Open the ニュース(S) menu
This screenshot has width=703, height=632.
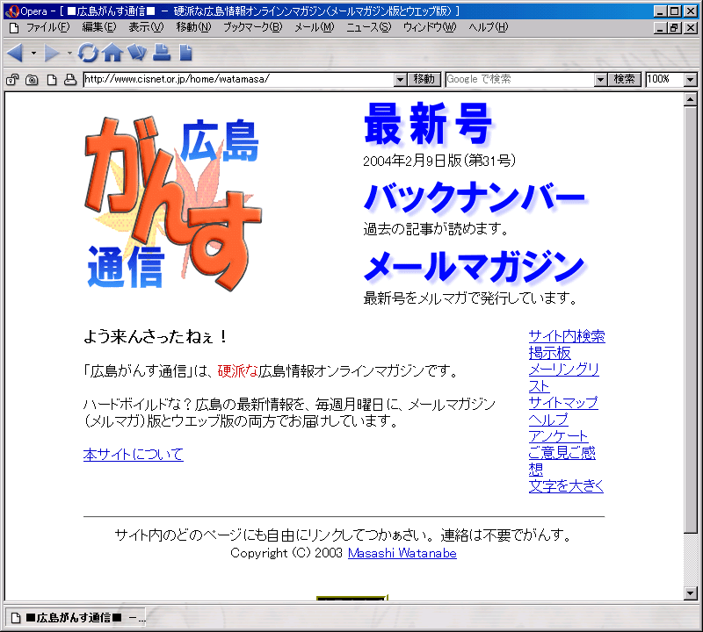point(368,27)
